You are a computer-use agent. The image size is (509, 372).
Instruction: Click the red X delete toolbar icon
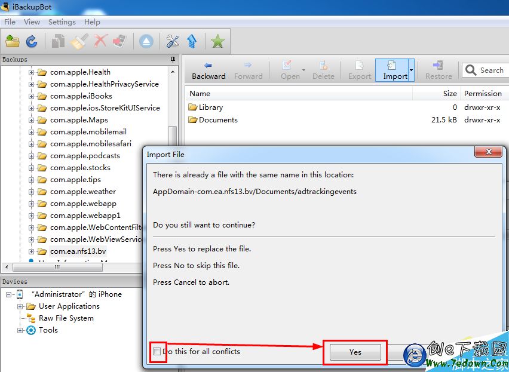coord(100,41)
